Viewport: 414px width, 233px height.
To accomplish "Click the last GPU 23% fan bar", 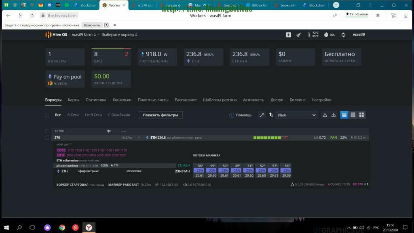I will tap(286, 170).
